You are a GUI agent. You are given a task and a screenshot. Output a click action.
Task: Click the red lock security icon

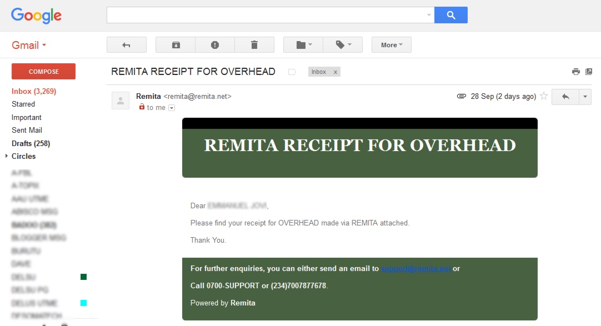coord(142,107)
